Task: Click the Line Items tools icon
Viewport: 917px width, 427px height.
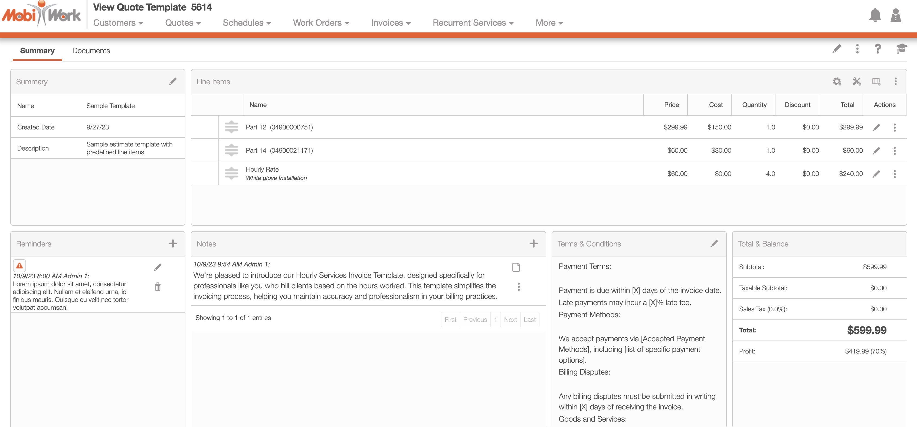Action: tap(856, 81)
